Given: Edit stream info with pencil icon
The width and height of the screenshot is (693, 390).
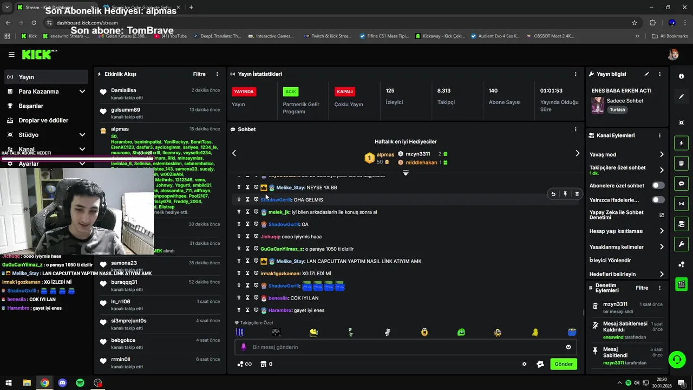Looking at the screenshot, I should tap(646, 74).
